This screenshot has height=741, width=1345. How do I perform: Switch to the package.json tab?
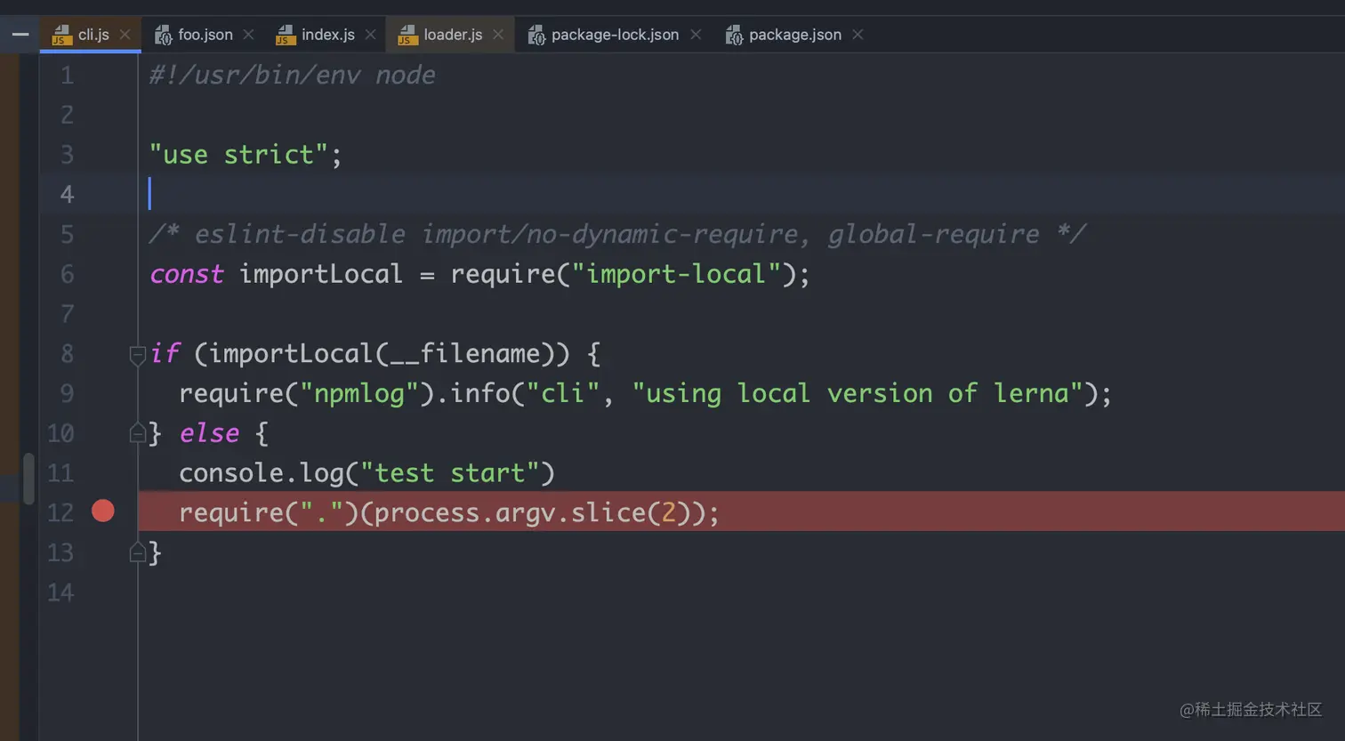794,35
